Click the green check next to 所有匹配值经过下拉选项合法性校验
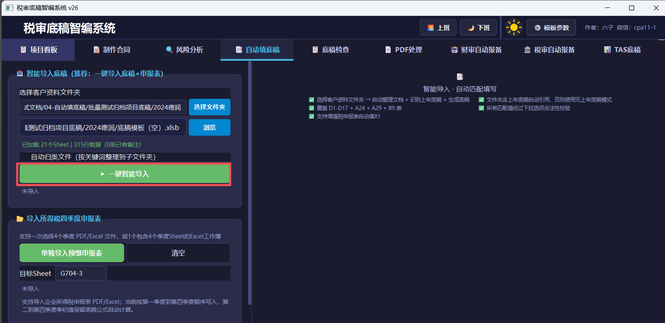Viewport: 665px width, 323px height. click(x=482, y=108)
